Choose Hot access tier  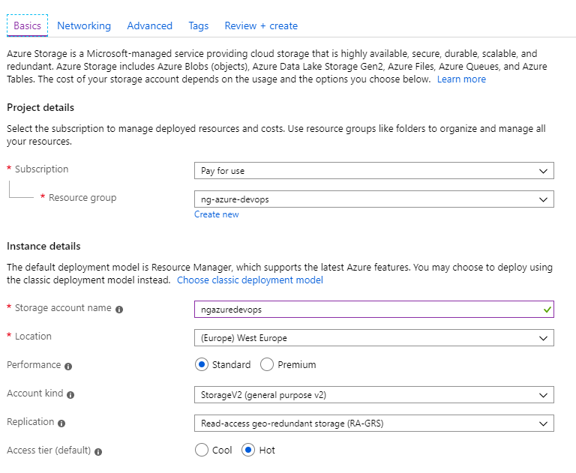point(248,450)
